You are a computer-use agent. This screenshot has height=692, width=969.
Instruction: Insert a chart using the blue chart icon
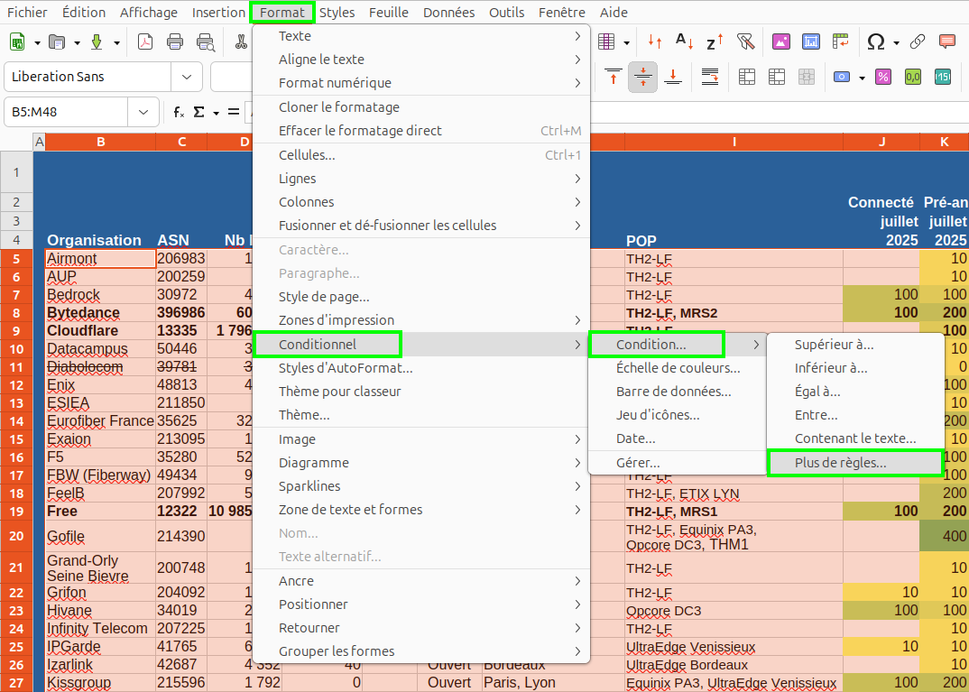tap(811, 42)
